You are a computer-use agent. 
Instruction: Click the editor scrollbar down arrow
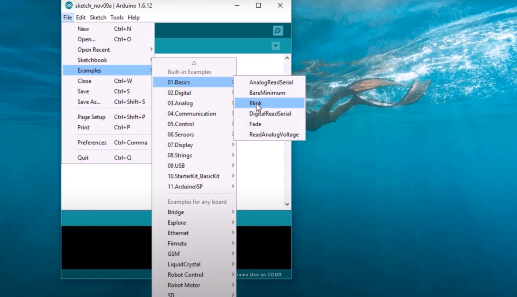287,204
